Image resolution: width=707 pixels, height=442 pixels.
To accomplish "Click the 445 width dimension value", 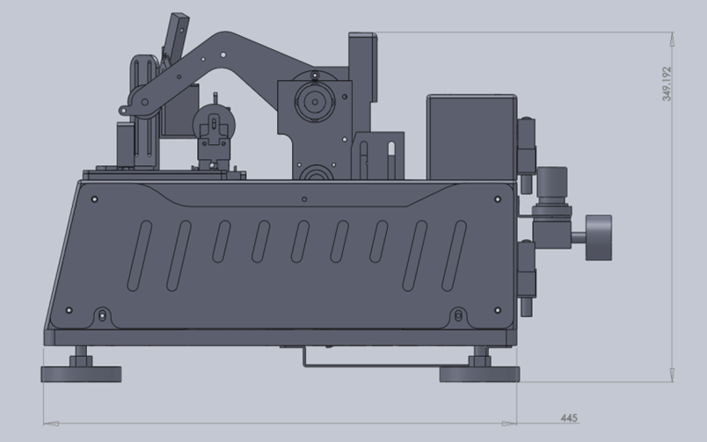I will point(567,418).
